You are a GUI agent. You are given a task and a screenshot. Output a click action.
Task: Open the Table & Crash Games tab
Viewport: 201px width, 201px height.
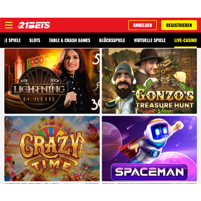point(70,40)
